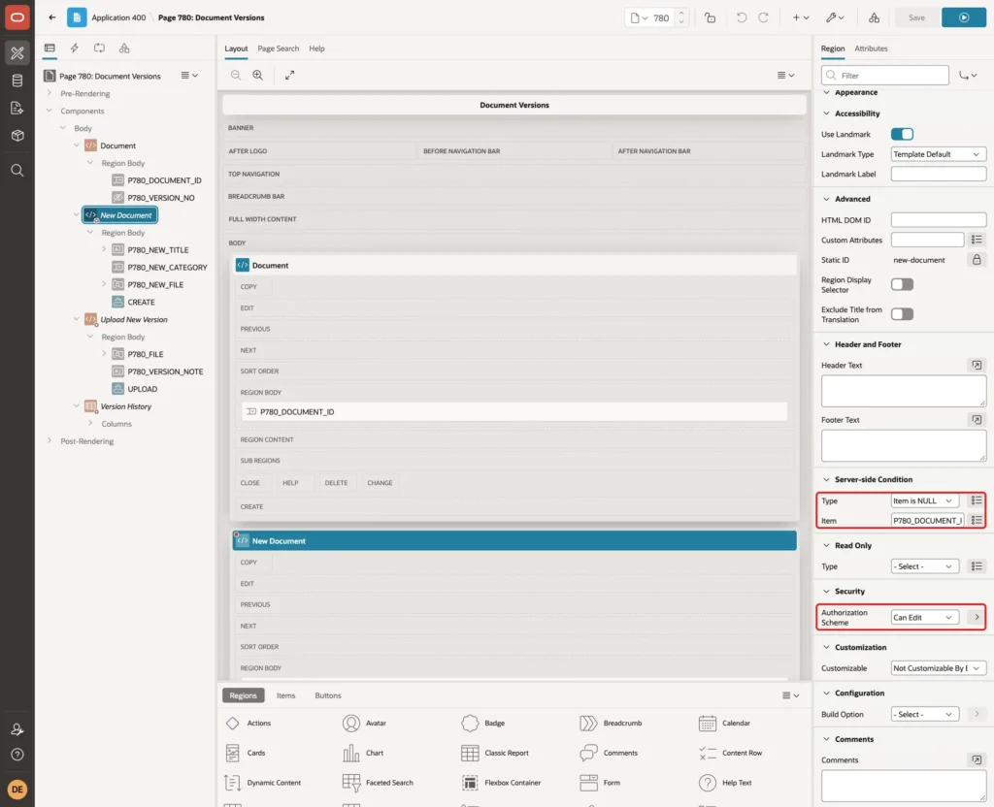Open Authorization Scheme dropdown
The width and height of the screenshot is (994, 807).
(x=924, y=617)
